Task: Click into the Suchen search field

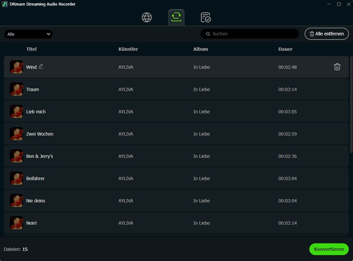Action: (253, 34)
